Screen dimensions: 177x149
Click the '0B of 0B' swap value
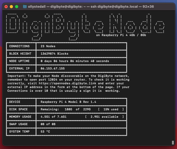(48, 124)
